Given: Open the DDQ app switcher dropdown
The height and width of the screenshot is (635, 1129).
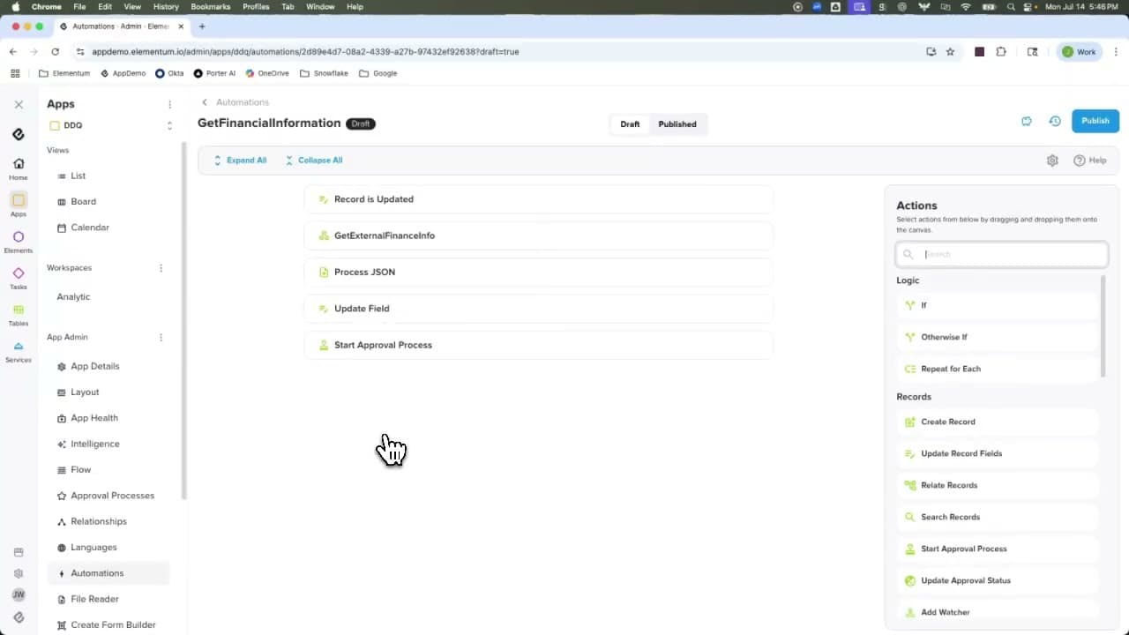Looking at the screenshot, I should [x=169, y=125].
